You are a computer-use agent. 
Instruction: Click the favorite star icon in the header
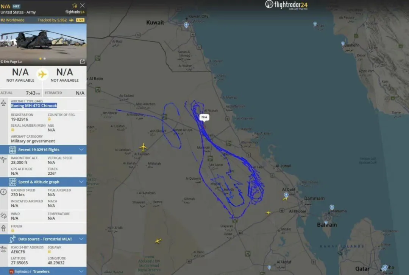[75, 5]
